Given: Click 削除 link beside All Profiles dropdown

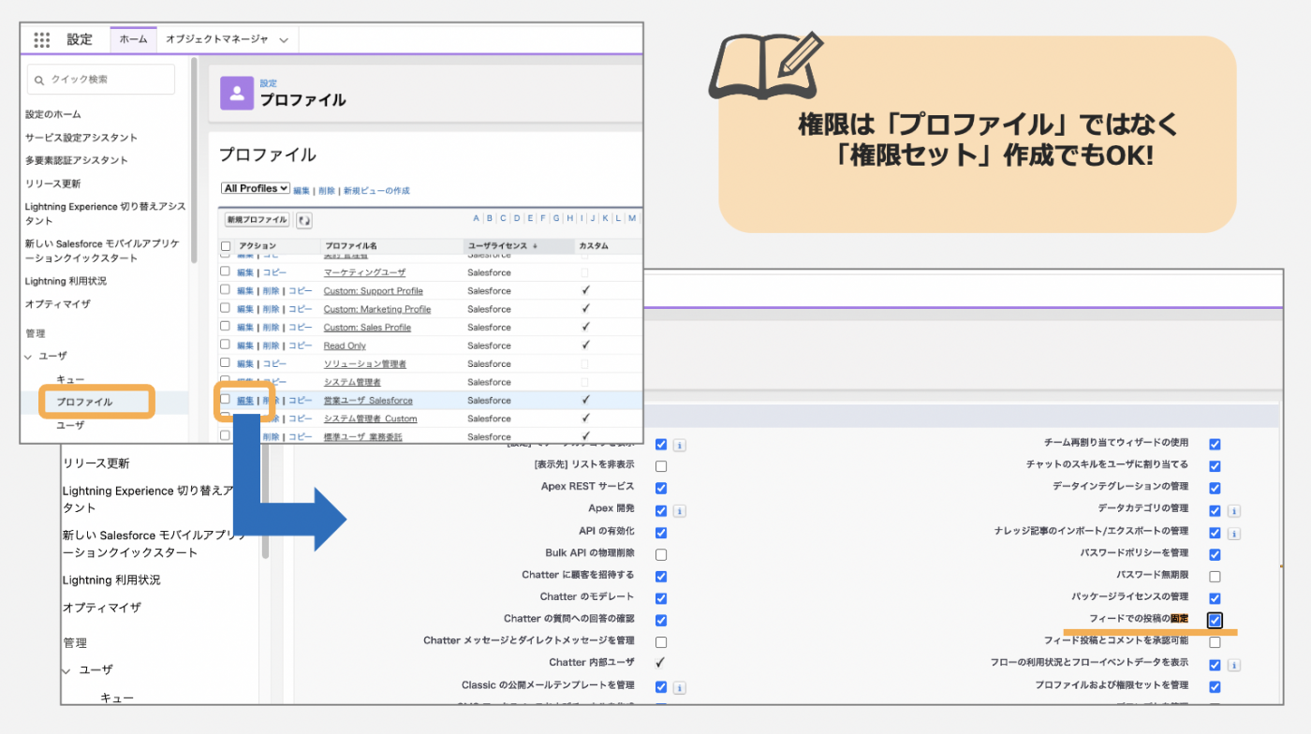Looking at the screenshot, I should click(x=327, y=190).
